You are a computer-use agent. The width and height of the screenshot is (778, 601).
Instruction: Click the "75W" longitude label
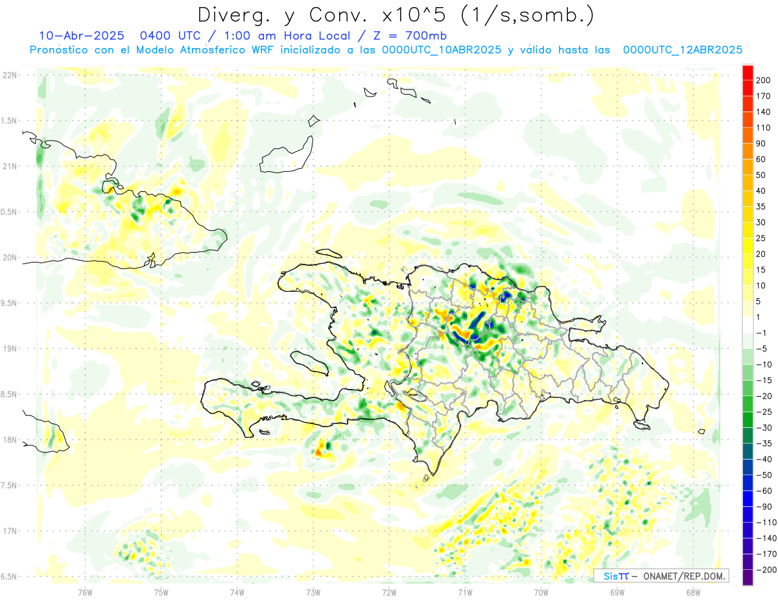[161, 591]
